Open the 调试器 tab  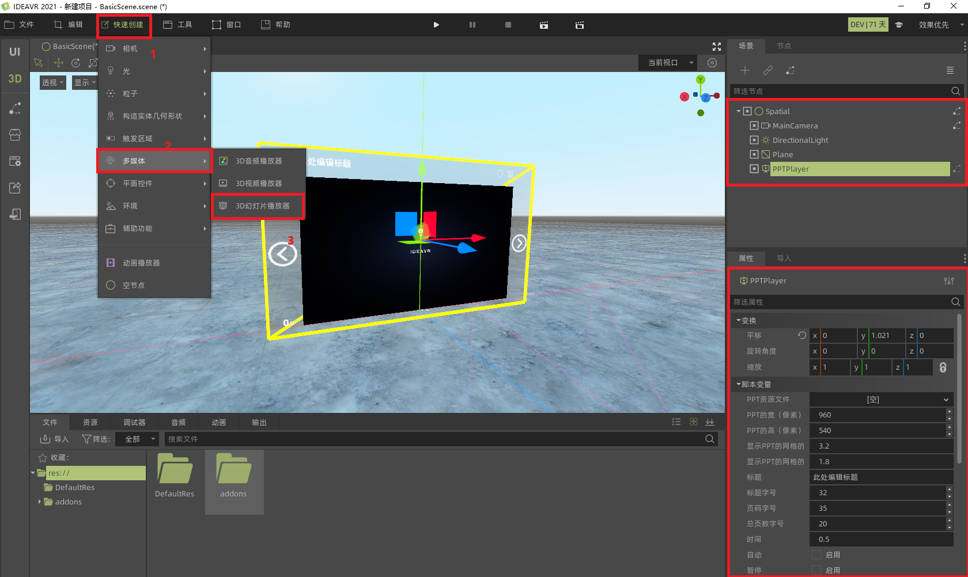pos(134,422)
